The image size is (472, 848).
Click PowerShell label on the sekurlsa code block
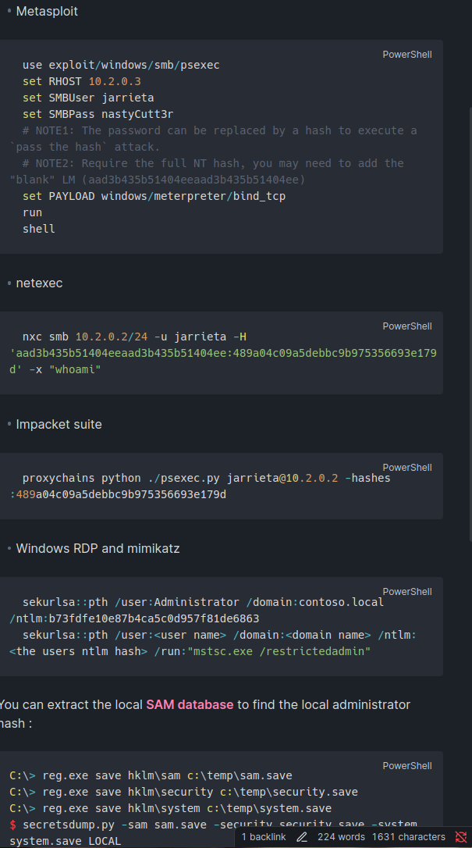[x=407, y=592]
